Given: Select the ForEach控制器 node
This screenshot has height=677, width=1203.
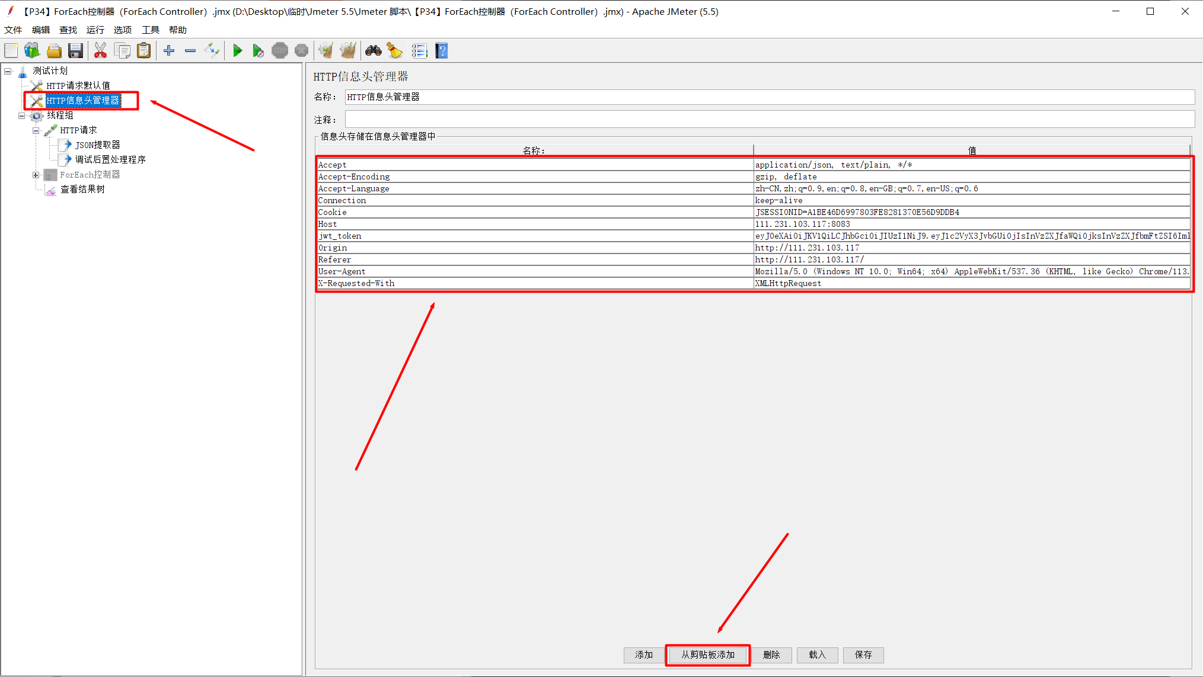Looking at the screenshot, I should tap(90, 175).
